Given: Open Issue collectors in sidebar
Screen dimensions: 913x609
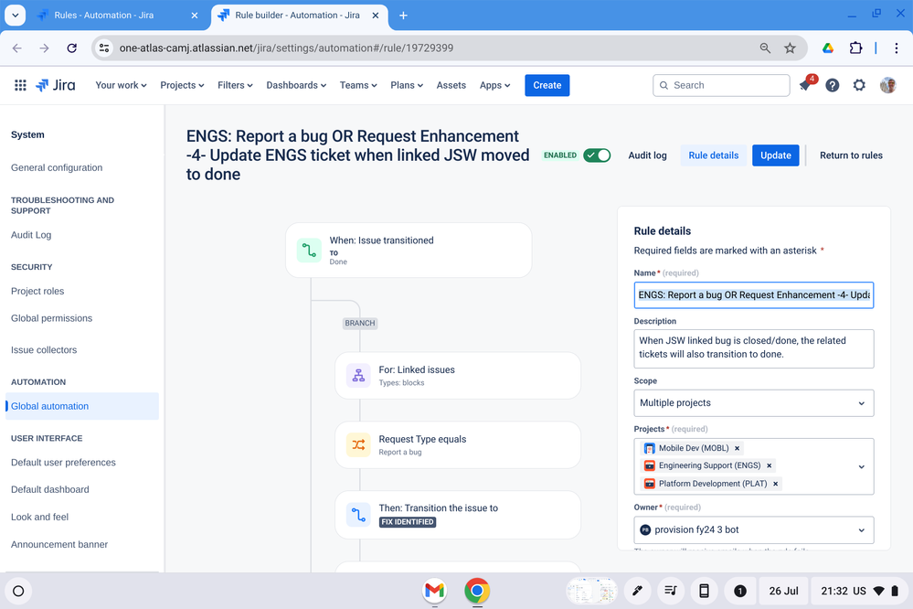Looking at the screenshot, I should 44,349.
